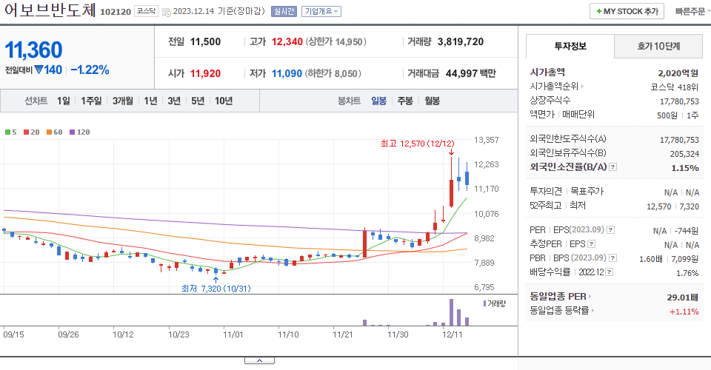
Task: Open the help icon next to 배당수익률 2022.12
Action: pyautogui.click(x=610, y=272)
